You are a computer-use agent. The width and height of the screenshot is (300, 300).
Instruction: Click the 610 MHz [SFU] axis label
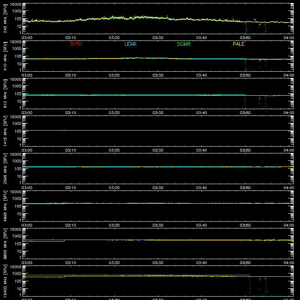click(x=5, y=93)
